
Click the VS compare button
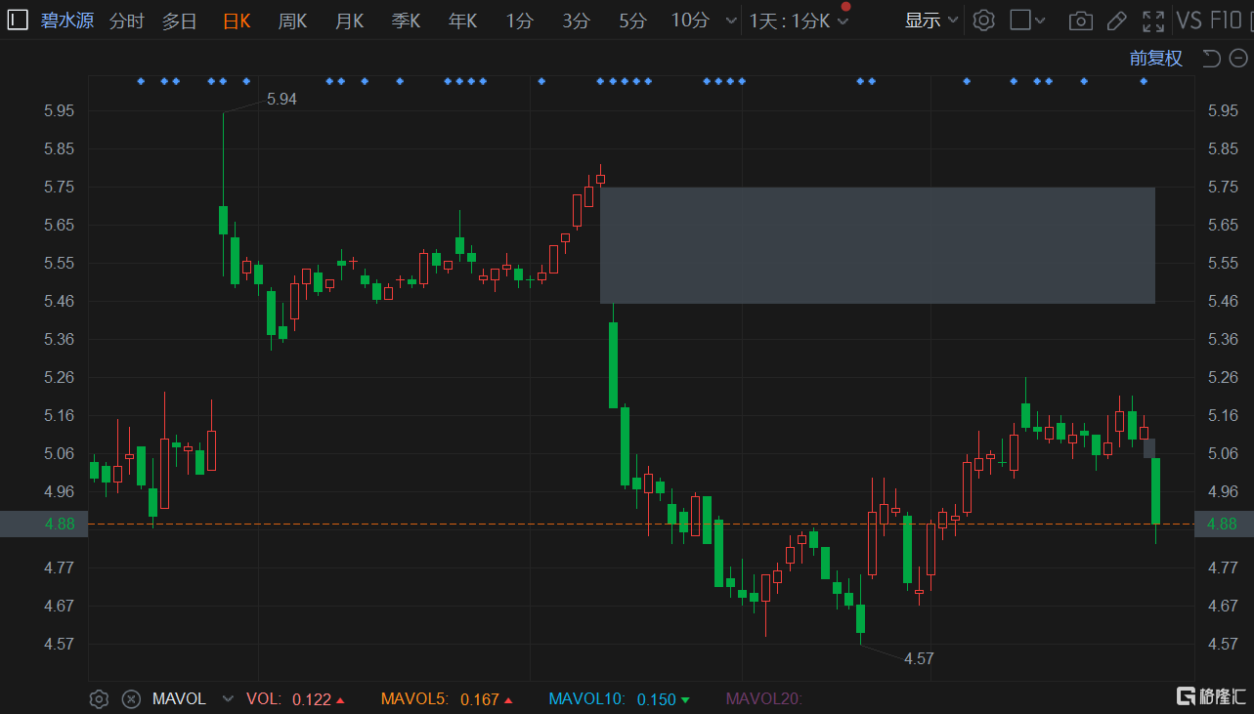point(1189,21)
